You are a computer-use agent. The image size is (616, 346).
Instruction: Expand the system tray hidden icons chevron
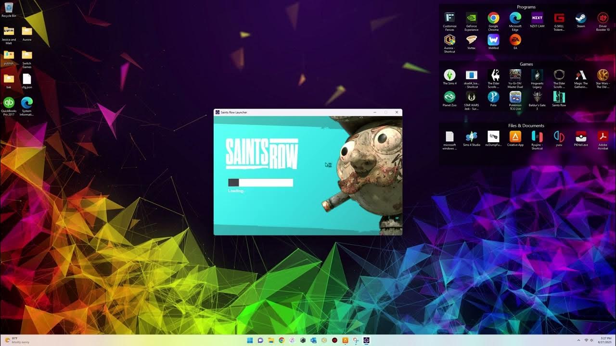click(x=578, y=340)
